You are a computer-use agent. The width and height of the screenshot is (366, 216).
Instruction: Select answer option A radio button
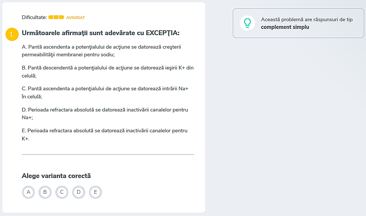point(28,192)
